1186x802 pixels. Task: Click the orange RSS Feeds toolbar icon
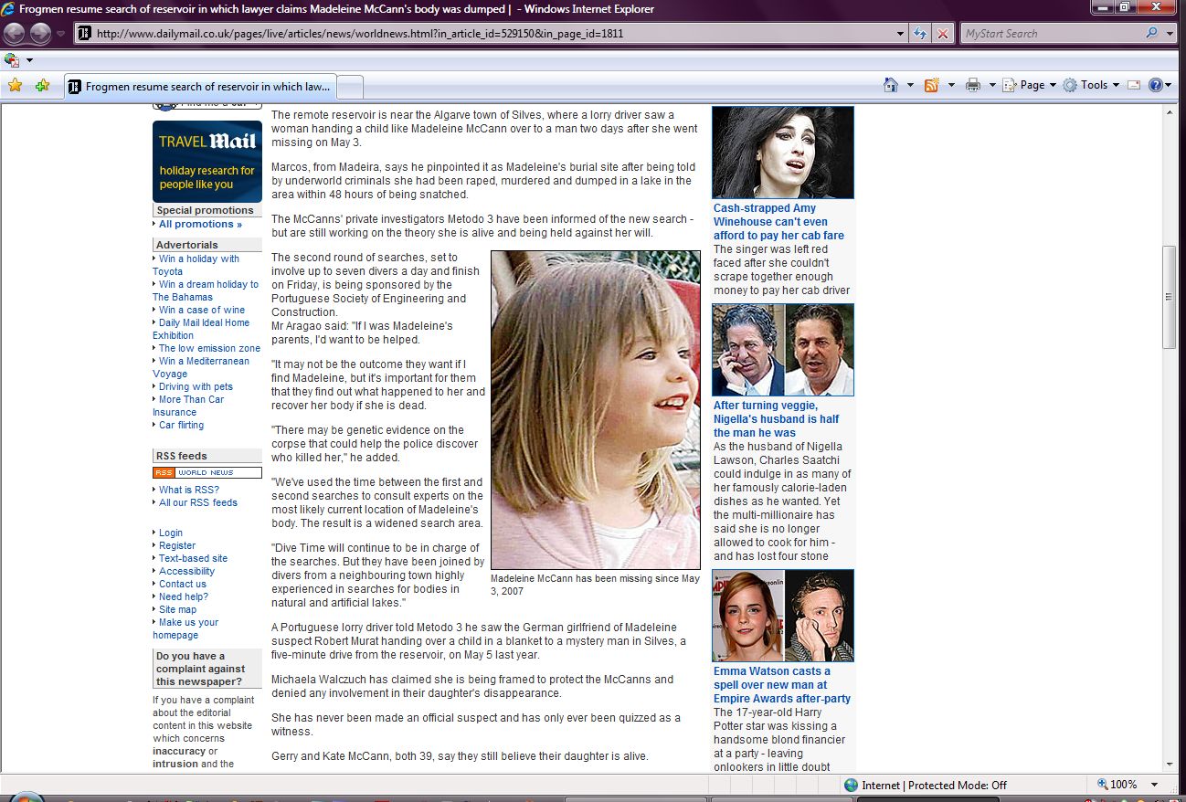(x=932, y=85)
